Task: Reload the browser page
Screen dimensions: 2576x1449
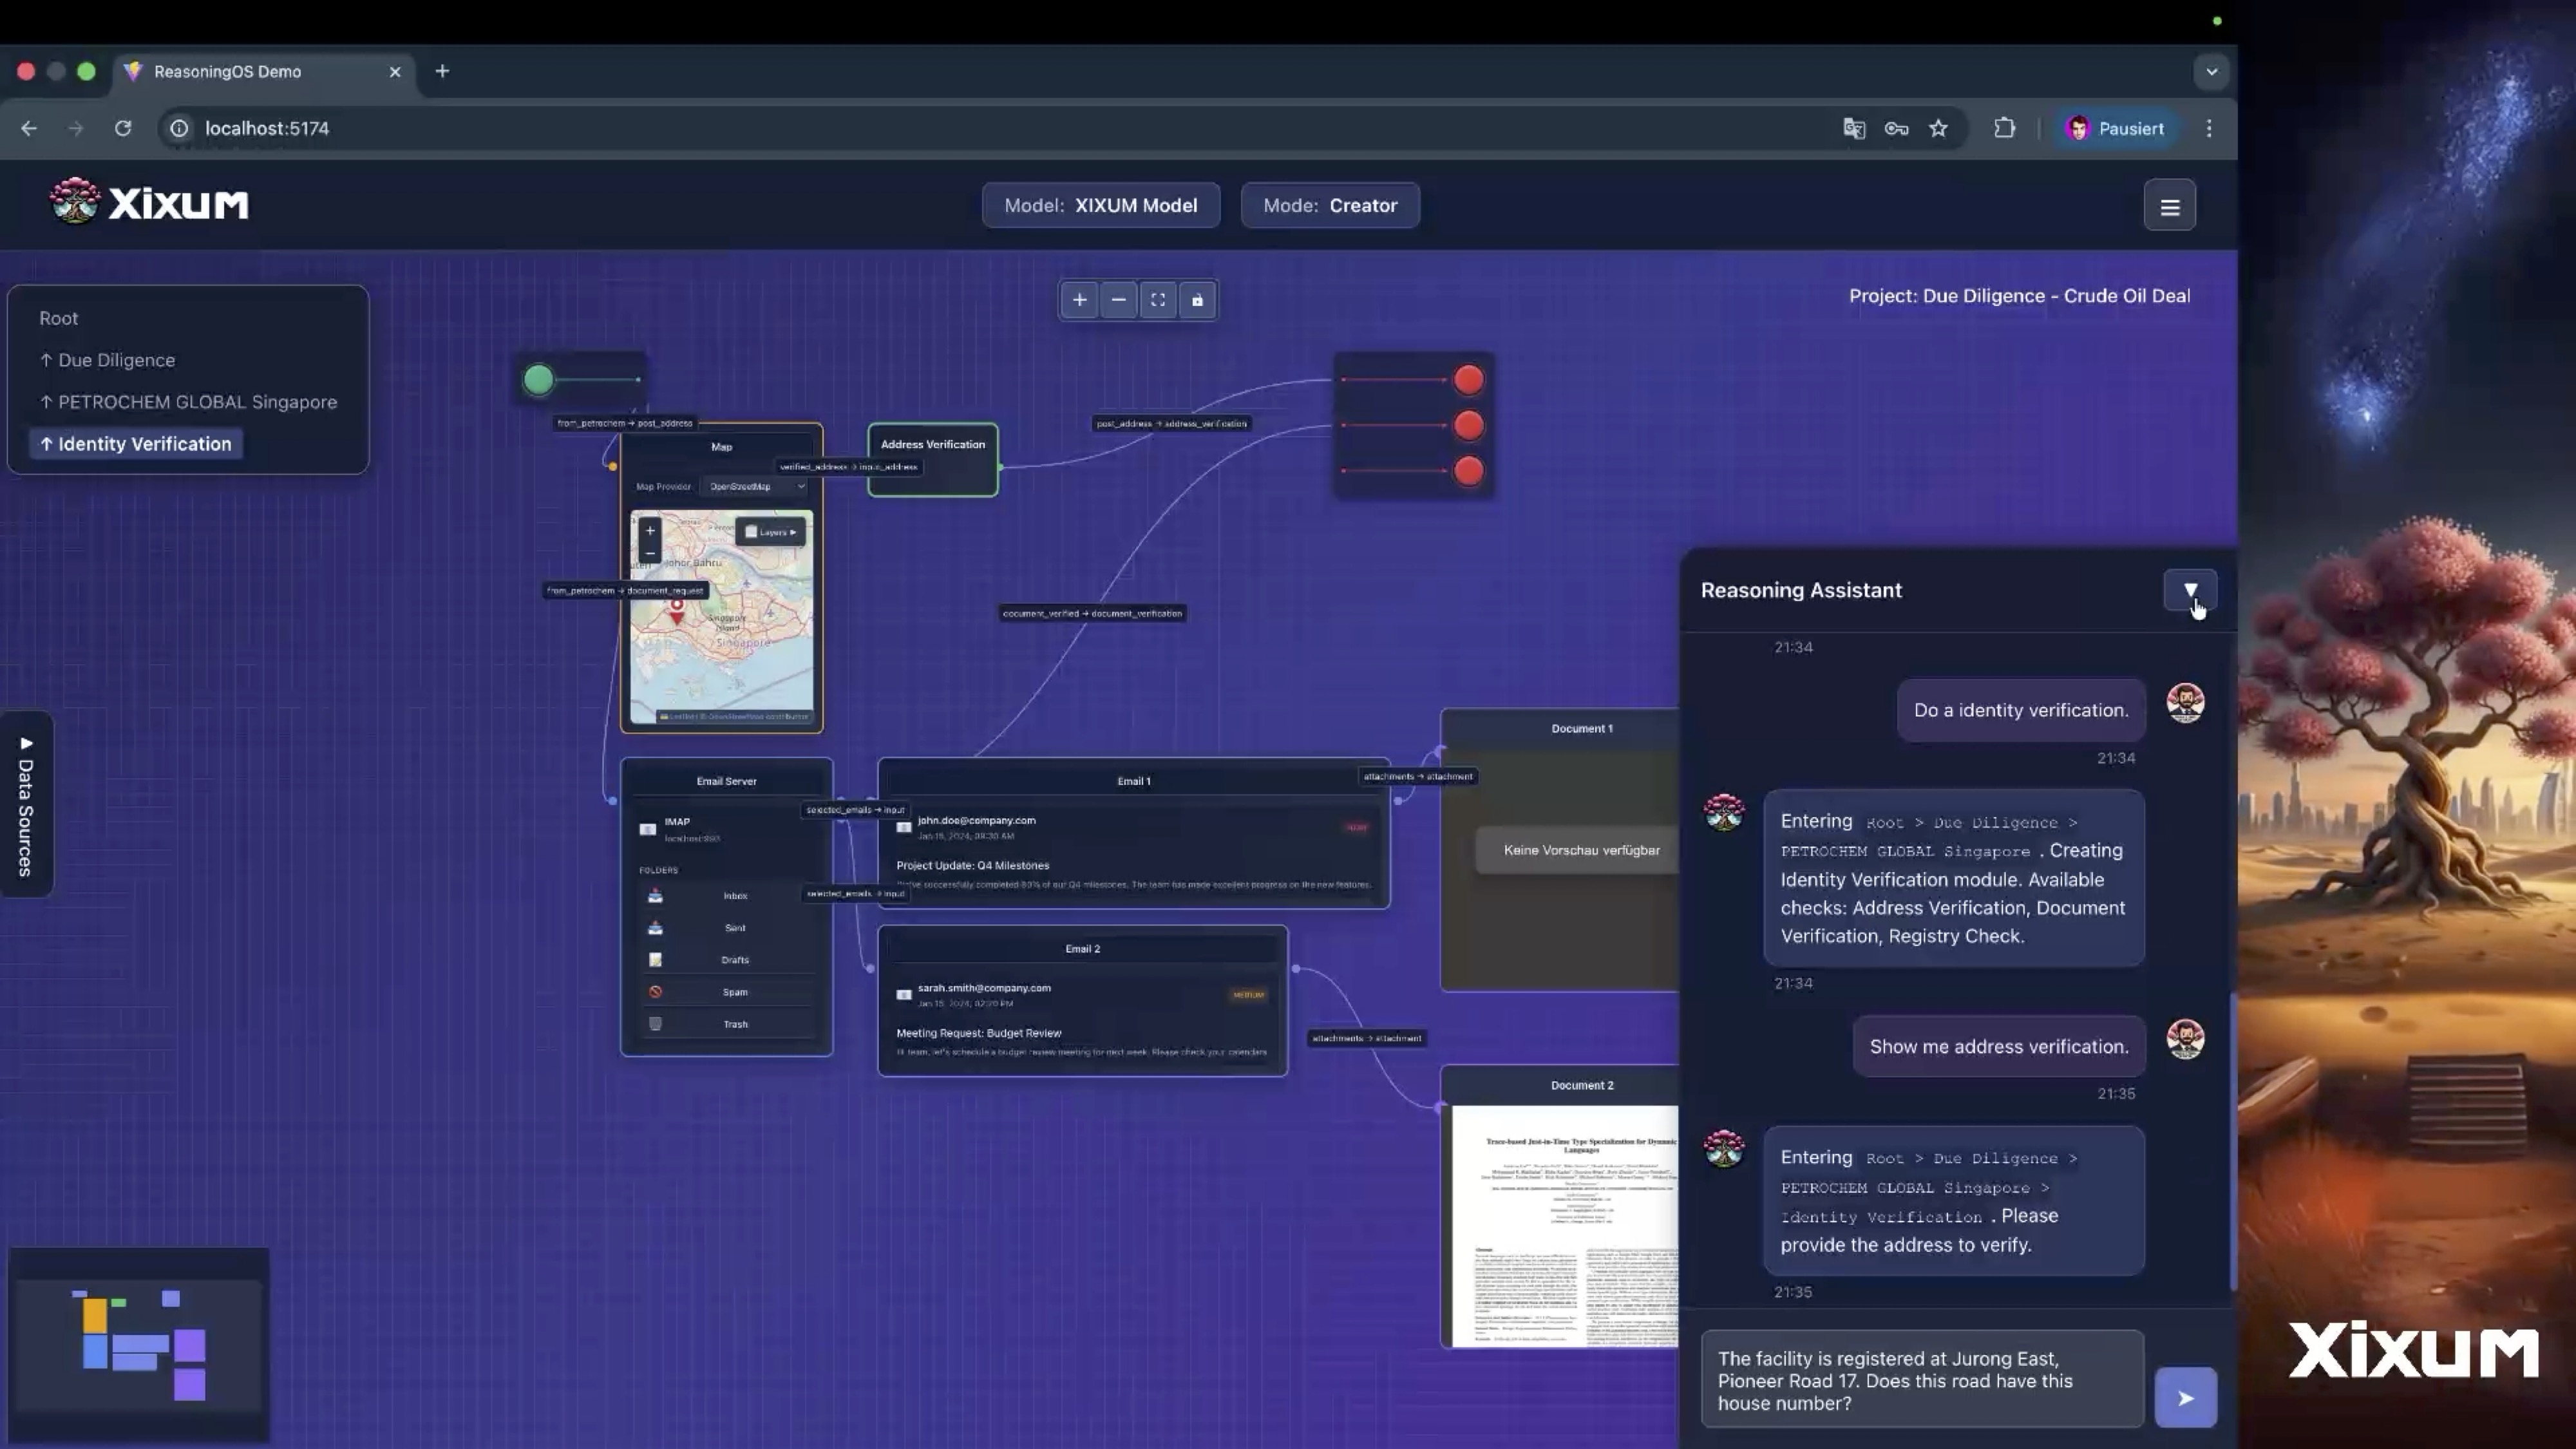Action: (123, 128)
